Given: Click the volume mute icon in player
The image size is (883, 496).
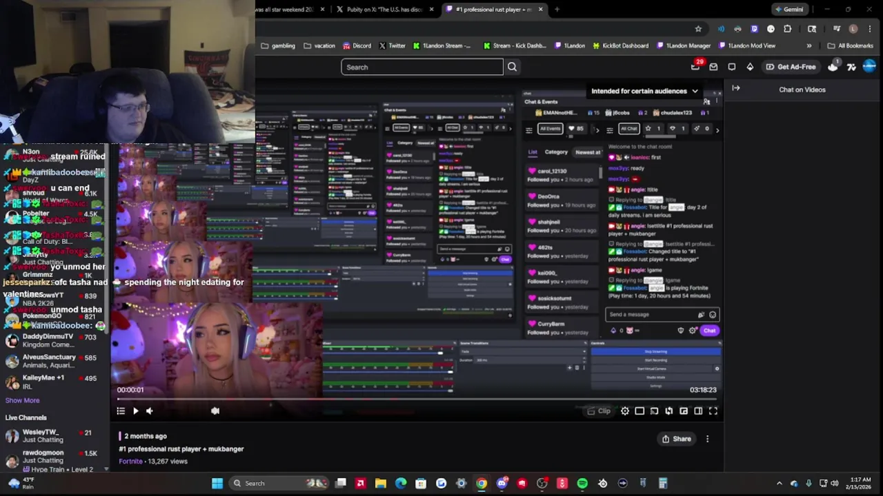Looking at the screenshot, I should [x=149, y=411].
